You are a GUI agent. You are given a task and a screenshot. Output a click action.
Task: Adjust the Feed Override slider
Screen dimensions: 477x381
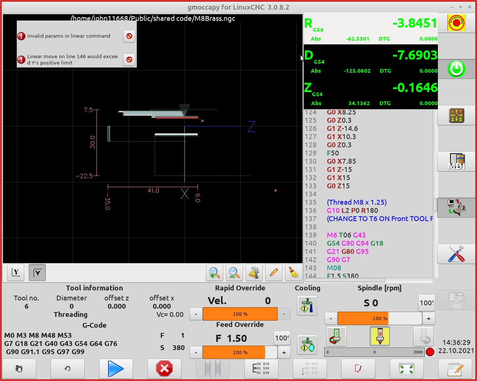coord(240,352)
